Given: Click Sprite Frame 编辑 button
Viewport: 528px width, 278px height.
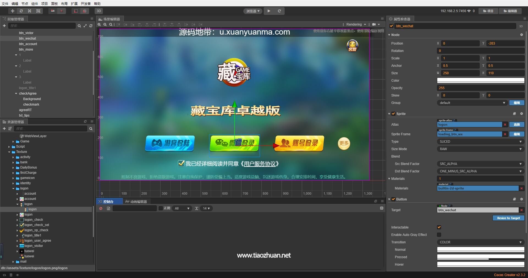Looking at the screenshot, I should click(517, 134).
